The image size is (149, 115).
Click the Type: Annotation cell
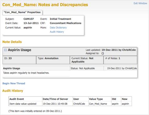tap(53, 60)
